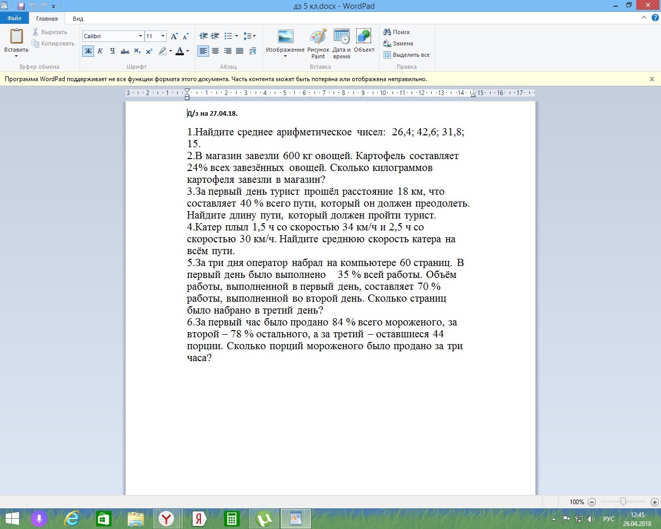Open the font color dropdown arrow

pos(187,51)
